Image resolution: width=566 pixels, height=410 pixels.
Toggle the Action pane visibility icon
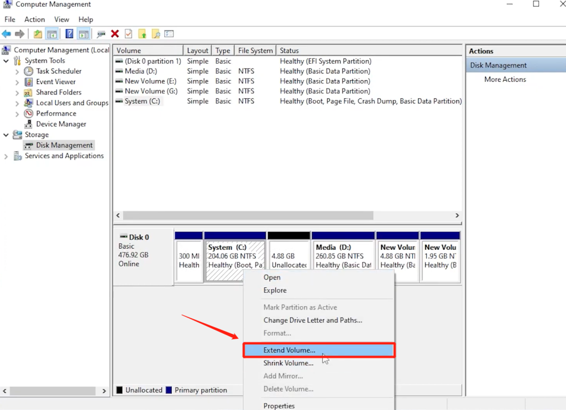click(x=83, y=33)
